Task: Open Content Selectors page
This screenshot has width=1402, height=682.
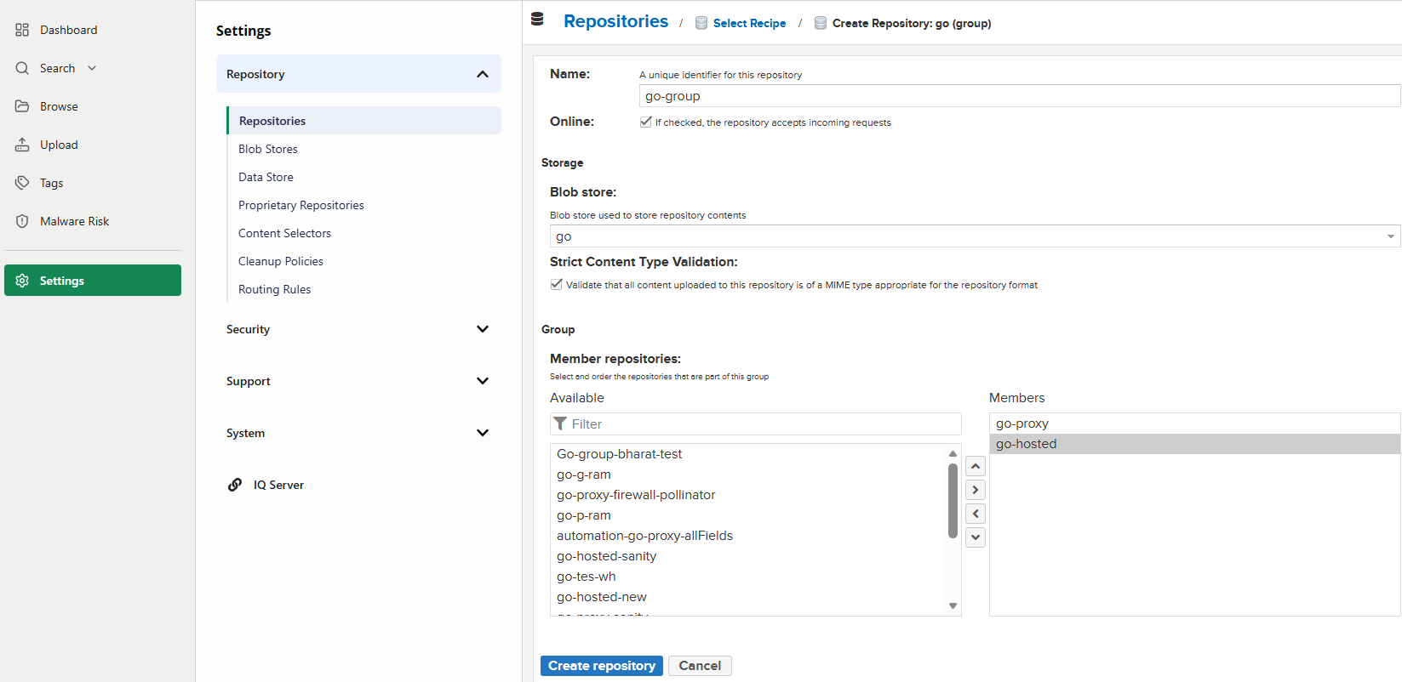Action: pos(284,233)
